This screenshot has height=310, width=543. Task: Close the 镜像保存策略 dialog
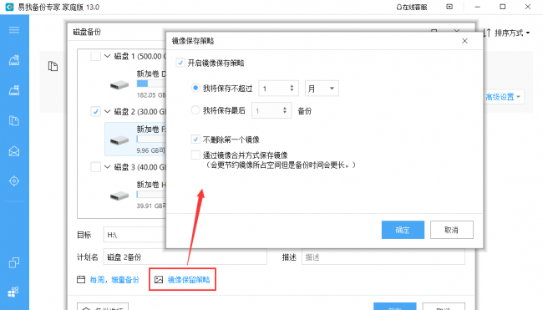point(464,41)
